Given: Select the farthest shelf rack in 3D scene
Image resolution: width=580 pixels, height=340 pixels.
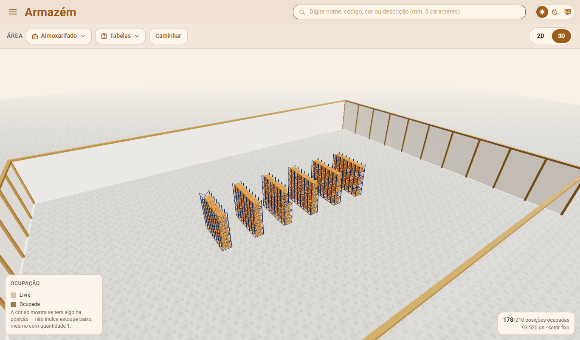Looking at the screenshot, I should click(x=349, y=174).
